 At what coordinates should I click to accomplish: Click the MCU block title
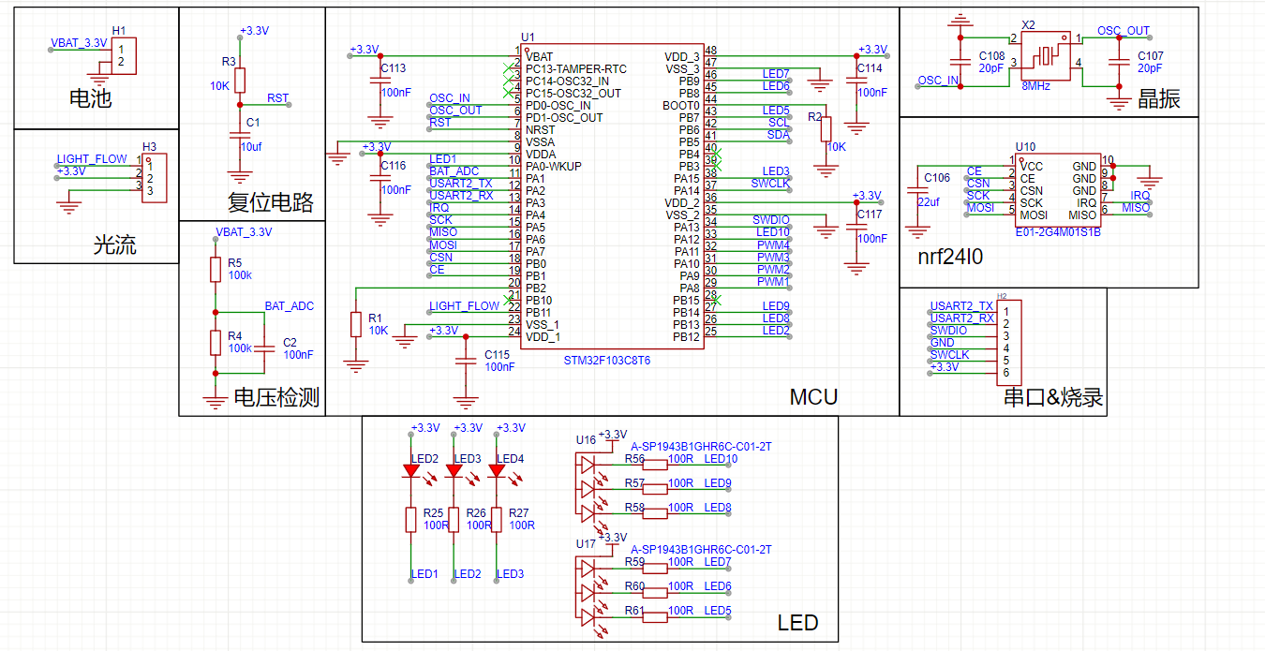point(813,397)
